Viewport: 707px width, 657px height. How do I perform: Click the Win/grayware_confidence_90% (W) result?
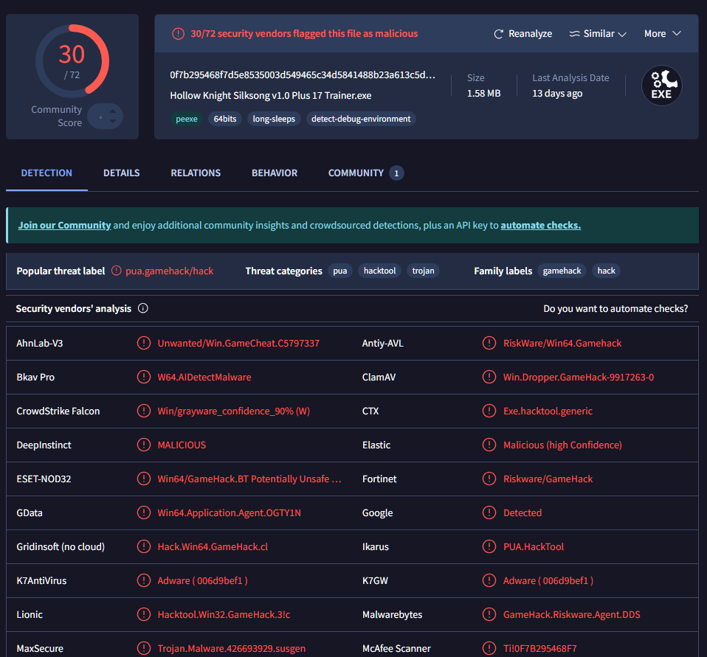(x=233, y=411)
